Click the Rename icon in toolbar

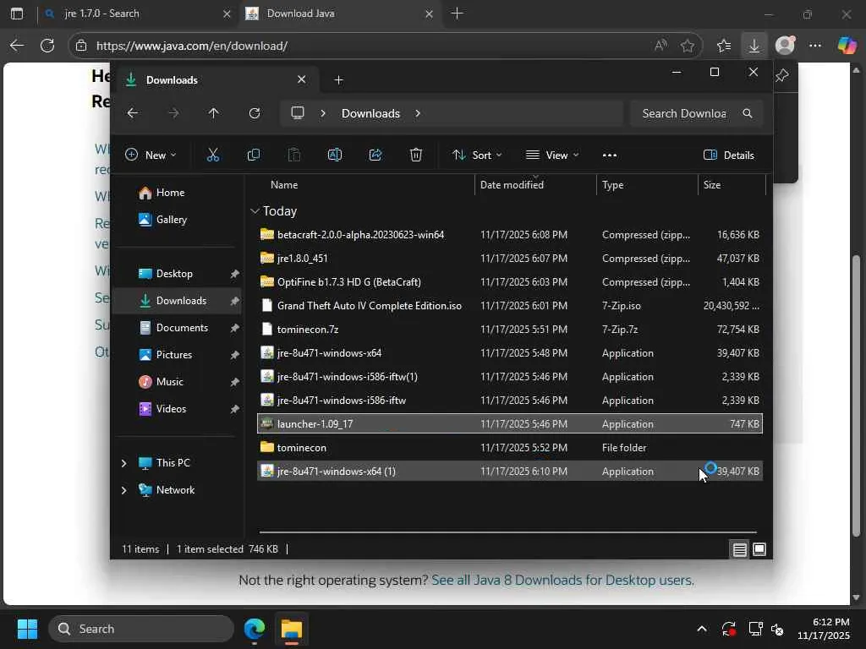pyautogui.click(x=334, y=155)
